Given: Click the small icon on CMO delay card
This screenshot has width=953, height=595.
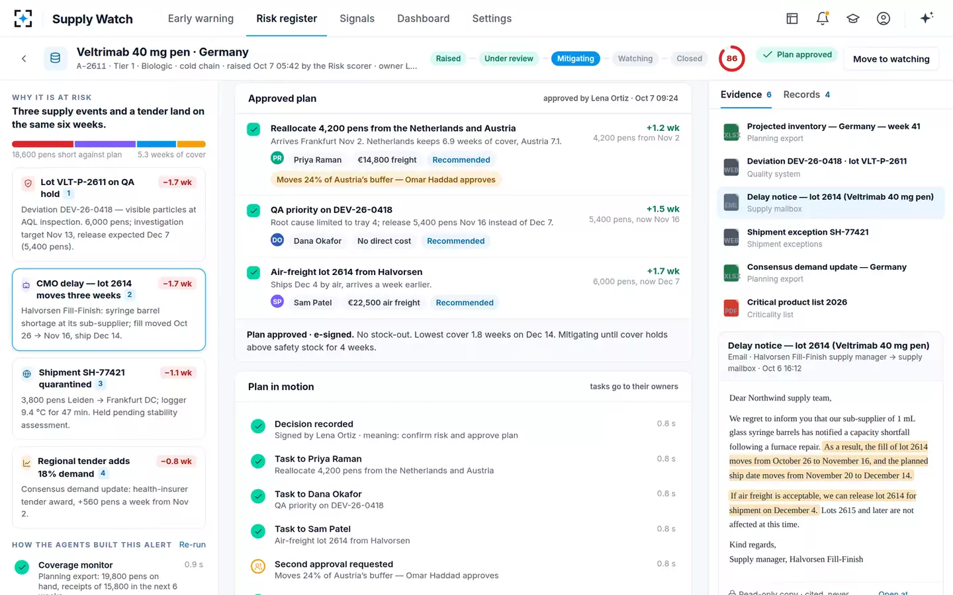Looking at the screenshot, I should coord(26,285).
